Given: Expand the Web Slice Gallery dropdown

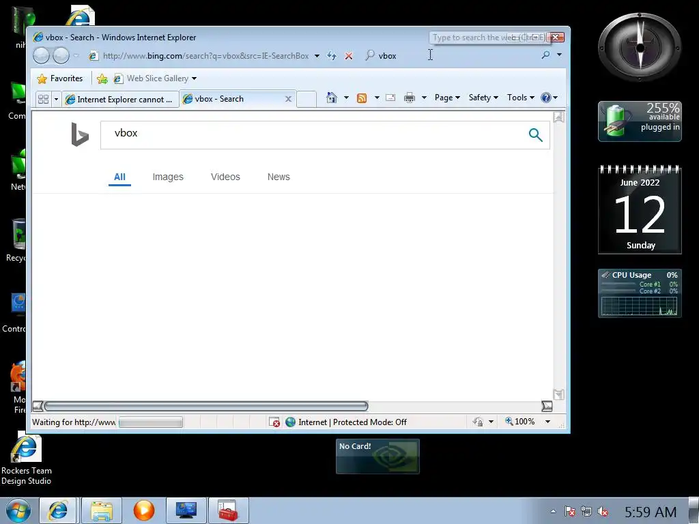Looking at the screenshot, I should [194, 79].
